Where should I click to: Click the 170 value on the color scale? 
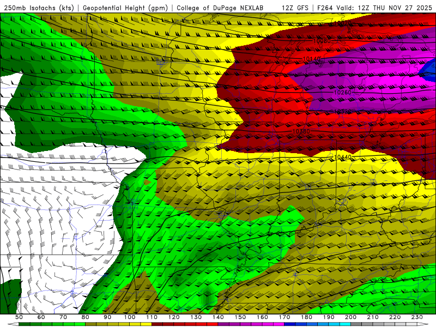pyautogui.click(x=284, y=317)
